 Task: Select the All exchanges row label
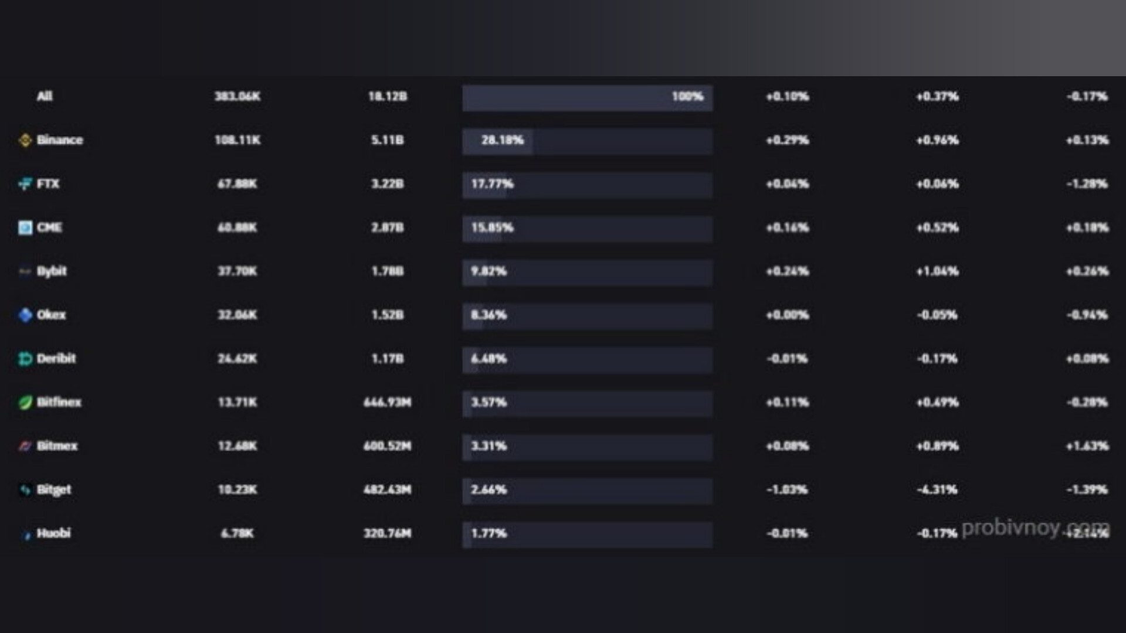coord(45,96)
